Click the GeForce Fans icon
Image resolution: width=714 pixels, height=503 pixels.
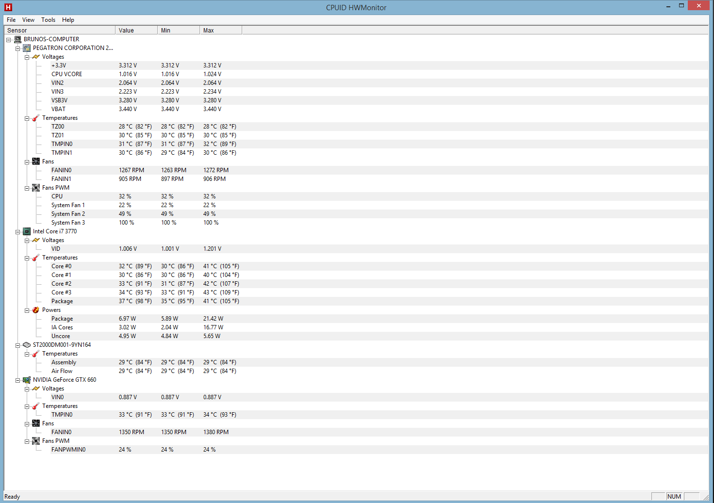pos(36,423)
